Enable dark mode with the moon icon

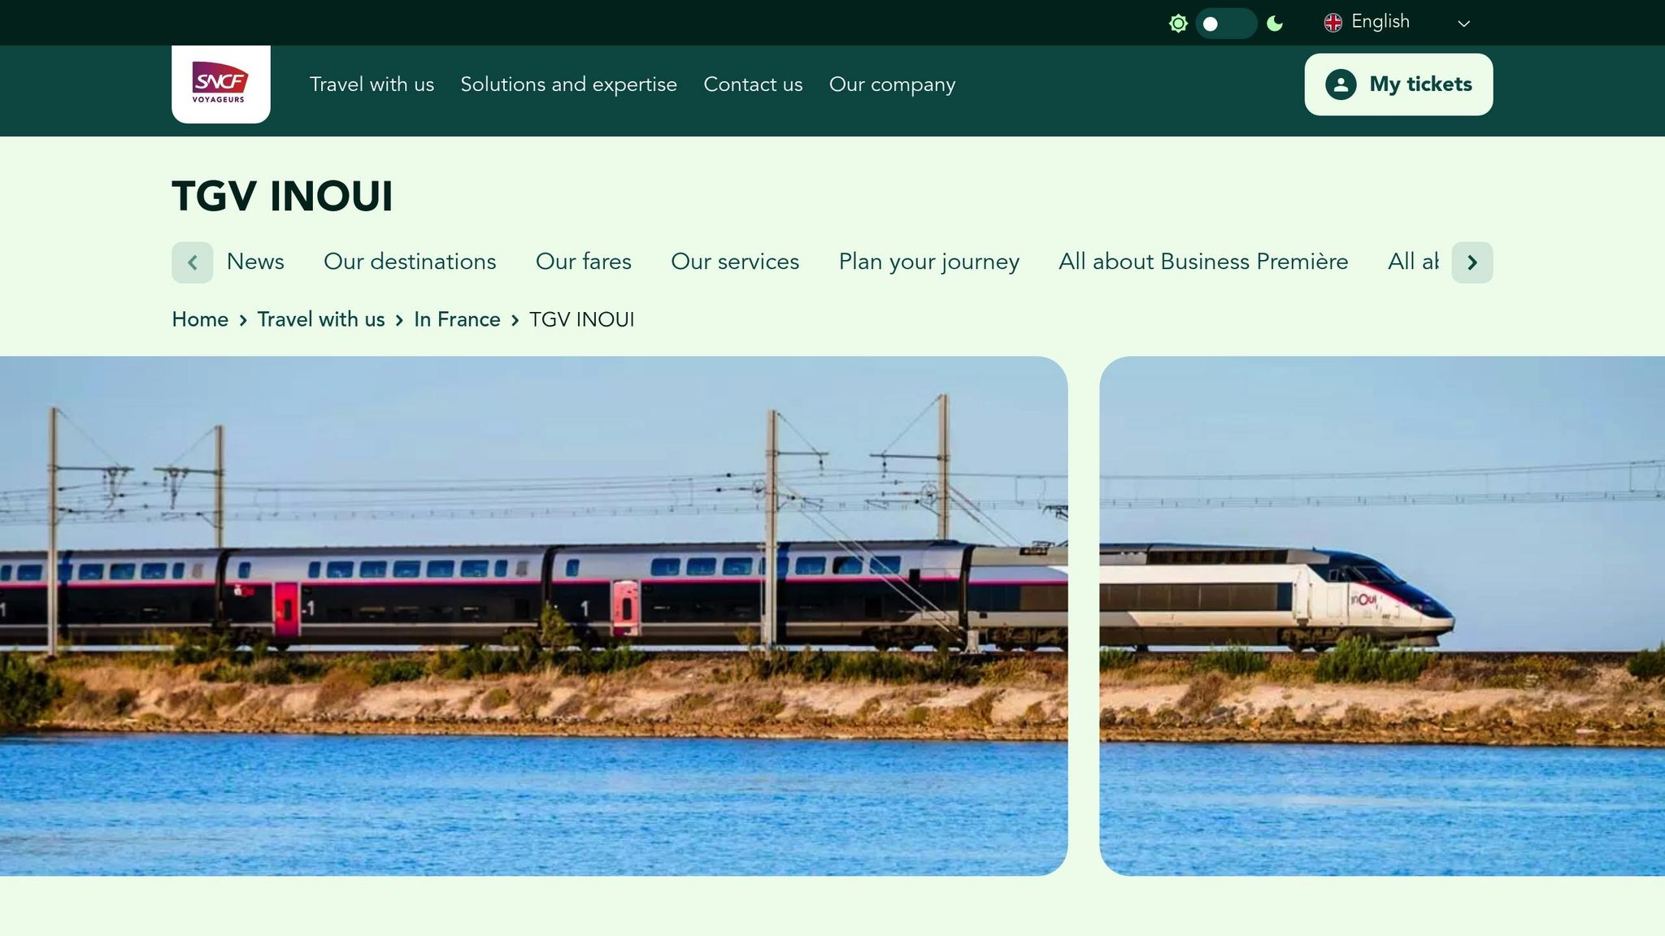pyautogui.click(x=1273, y=23)
